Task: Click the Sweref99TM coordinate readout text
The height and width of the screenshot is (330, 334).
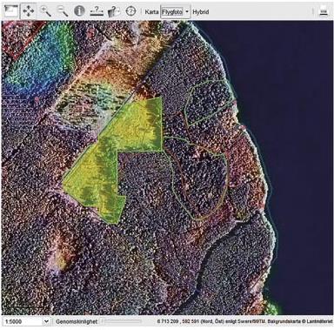Action: (x=211, y=321)
